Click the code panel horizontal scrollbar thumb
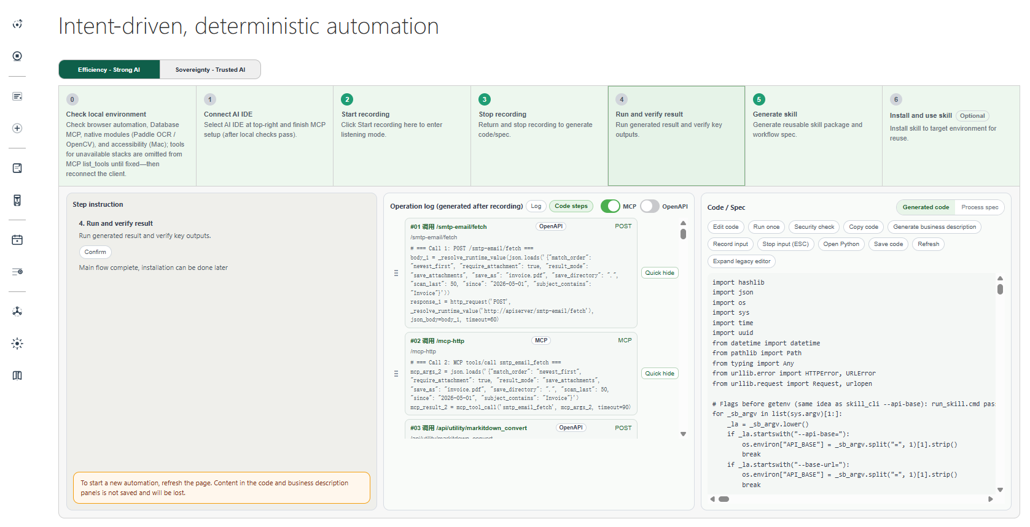 [x=724, y=499]
